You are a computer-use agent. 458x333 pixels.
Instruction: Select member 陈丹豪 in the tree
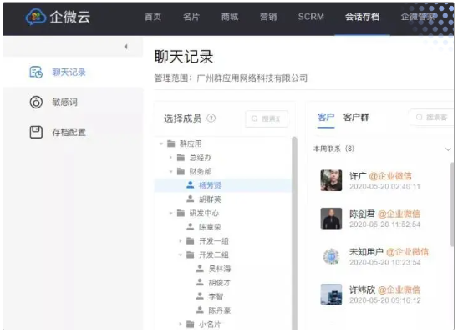click(220, 310)
